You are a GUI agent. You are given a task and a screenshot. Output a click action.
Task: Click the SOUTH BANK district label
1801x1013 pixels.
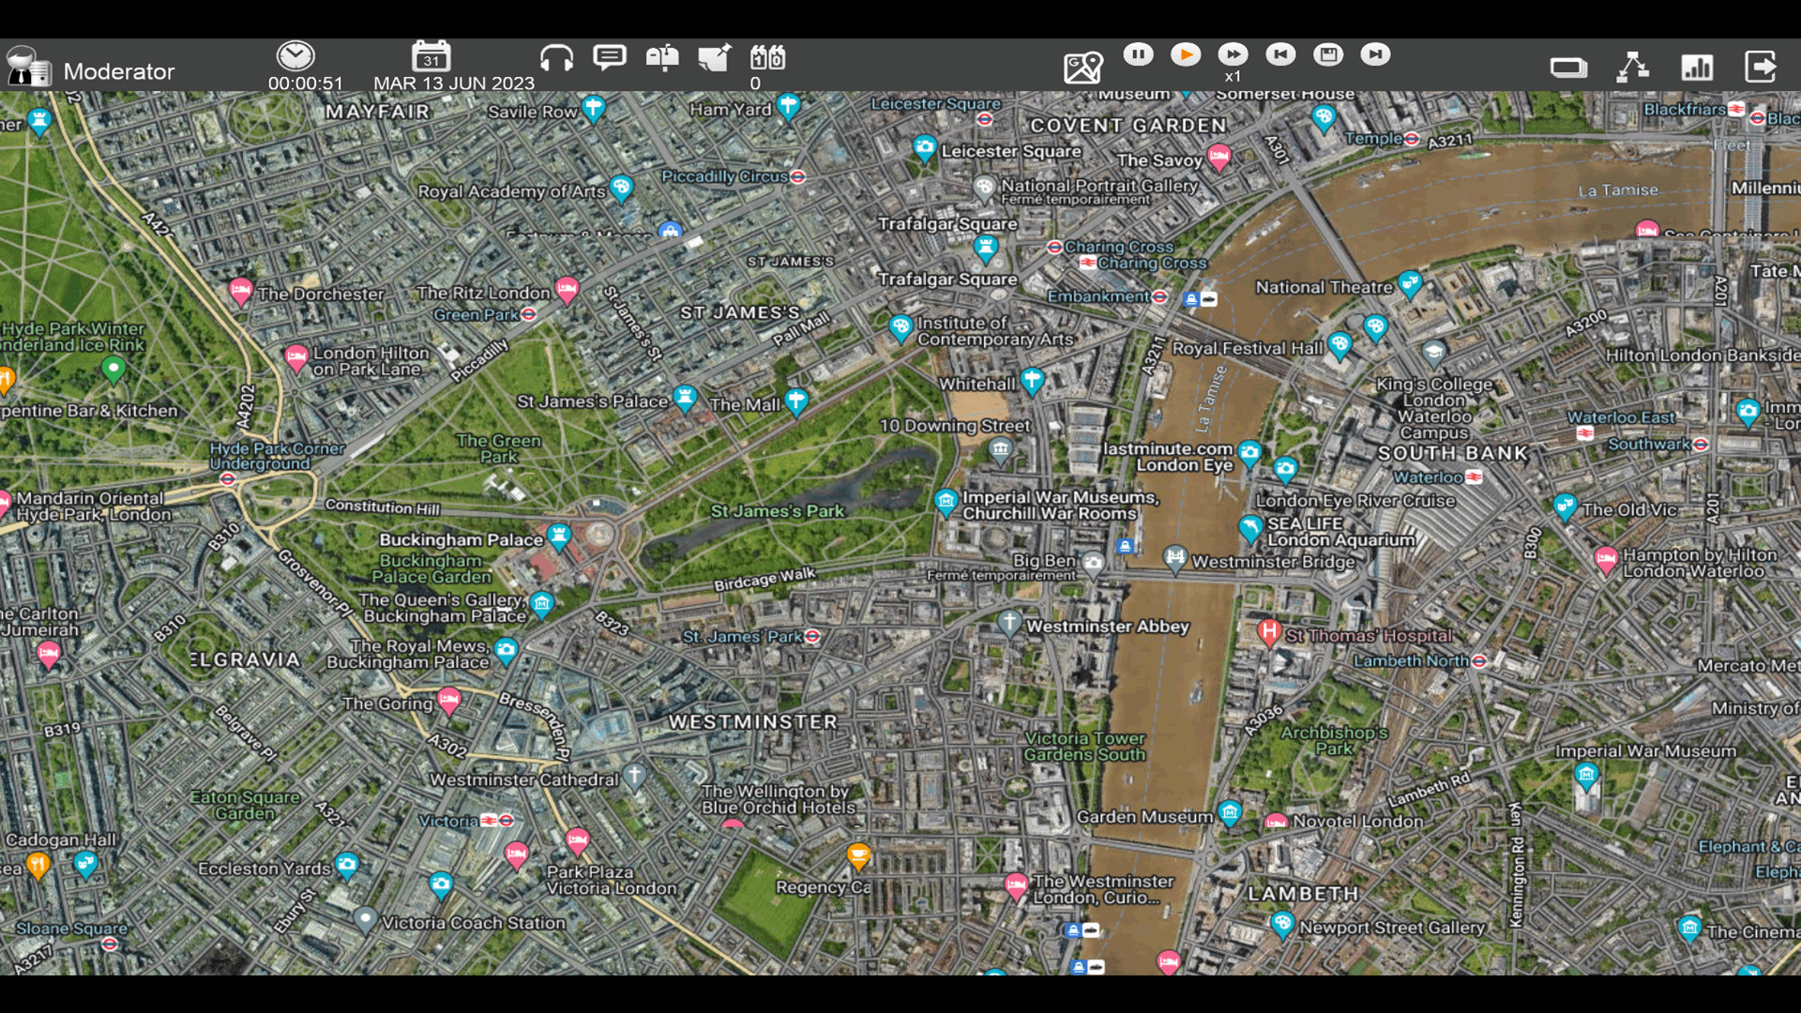pyautogui.click(x=1453, y=453)
